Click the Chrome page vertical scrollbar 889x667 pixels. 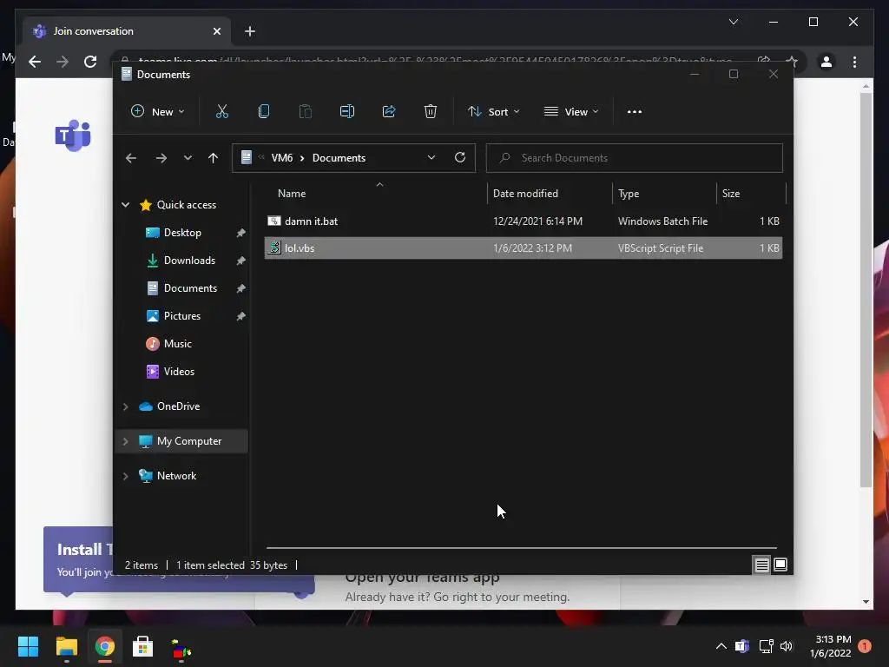pyautogui.click(x=866, y=289)
